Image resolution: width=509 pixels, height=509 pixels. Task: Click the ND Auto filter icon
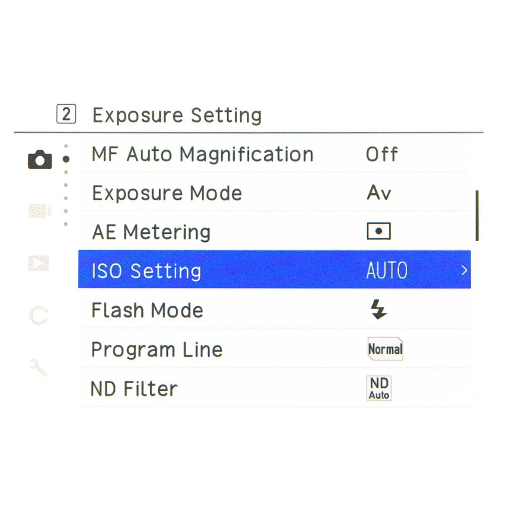coord(379,388)
